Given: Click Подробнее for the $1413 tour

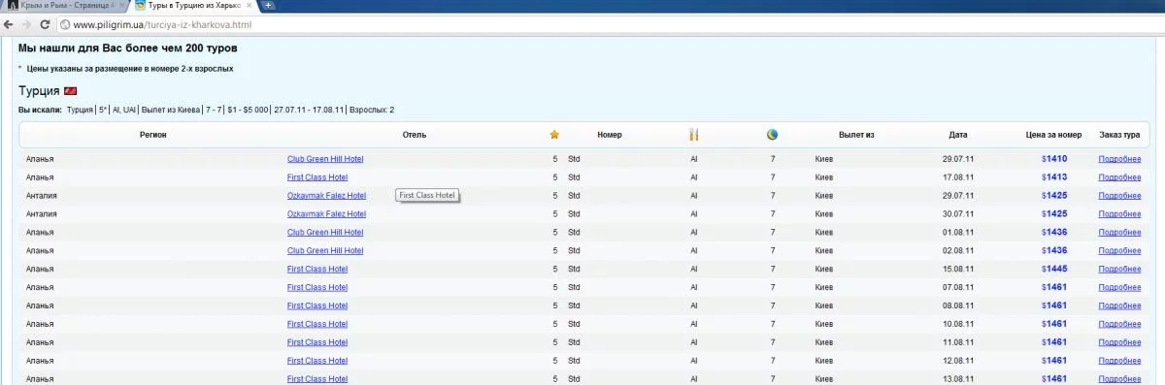Looking at the screenshot, I should pos(1119,177).
